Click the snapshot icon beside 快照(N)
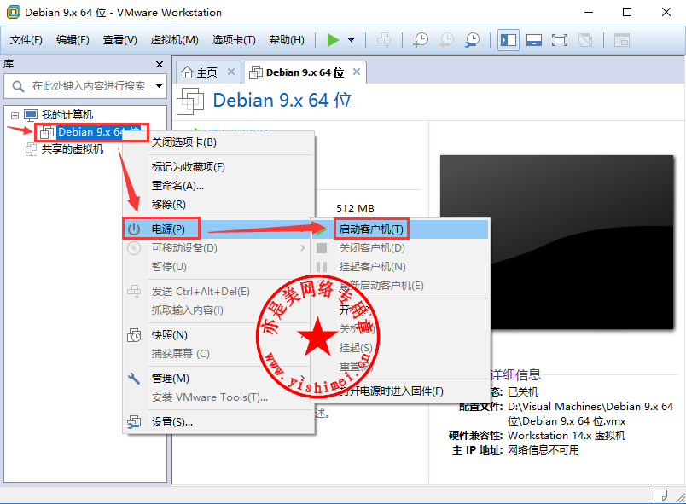The height and width of the screenshot is (504, 686). pyautogui.click(x=134, y=335)
